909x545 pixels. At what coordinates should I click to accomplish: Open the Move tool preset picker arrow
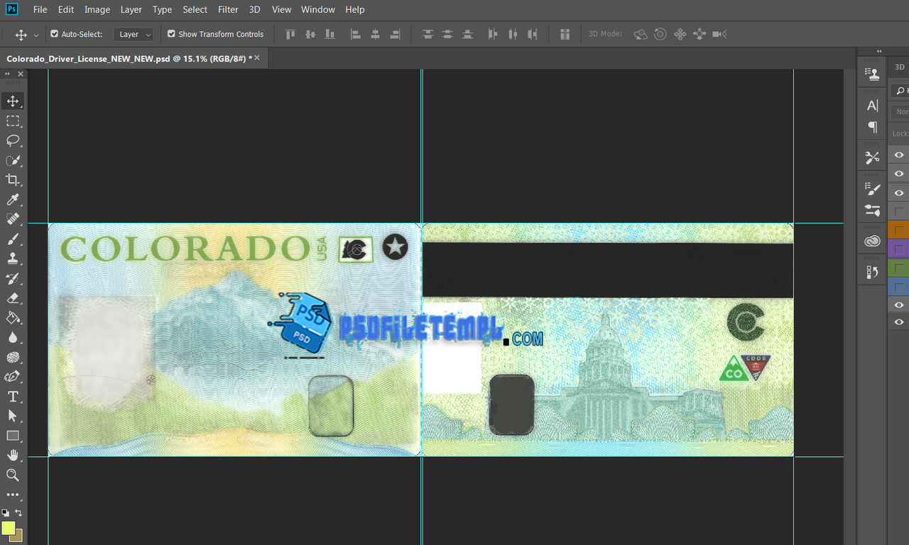[x=36, y=35]
